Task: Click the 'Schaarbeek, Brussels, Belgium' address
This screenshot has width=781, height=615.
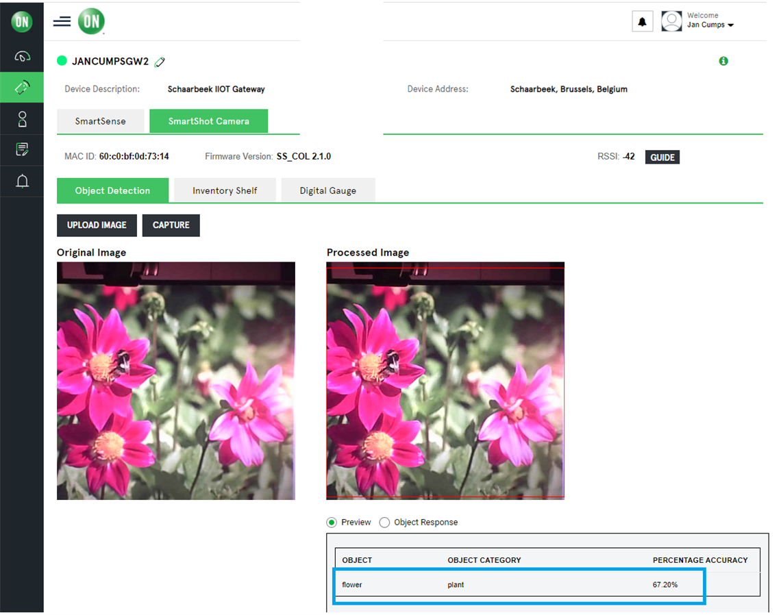Action: pyautogui.click(x=569, y=89)
